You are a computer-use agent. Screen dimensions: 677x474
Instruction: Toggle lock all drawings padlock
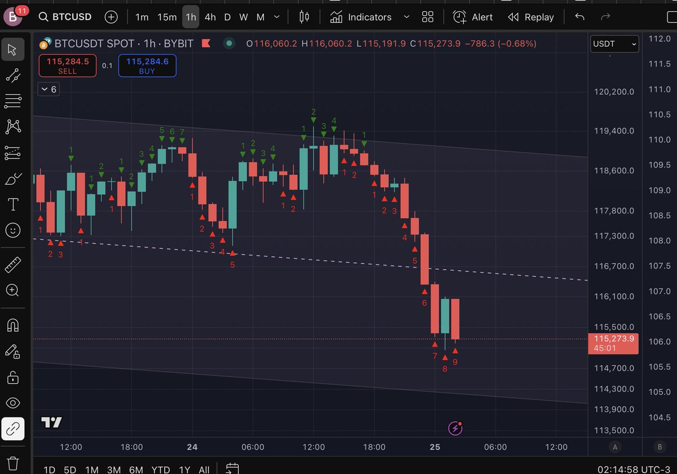tap(12, 377)
